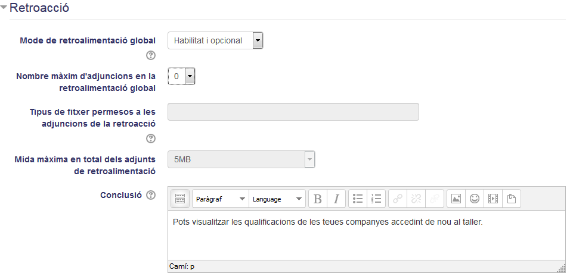Toggle the editor toolbar expand icon
This screenshot has width=573, height=280.
coord(180,199)
